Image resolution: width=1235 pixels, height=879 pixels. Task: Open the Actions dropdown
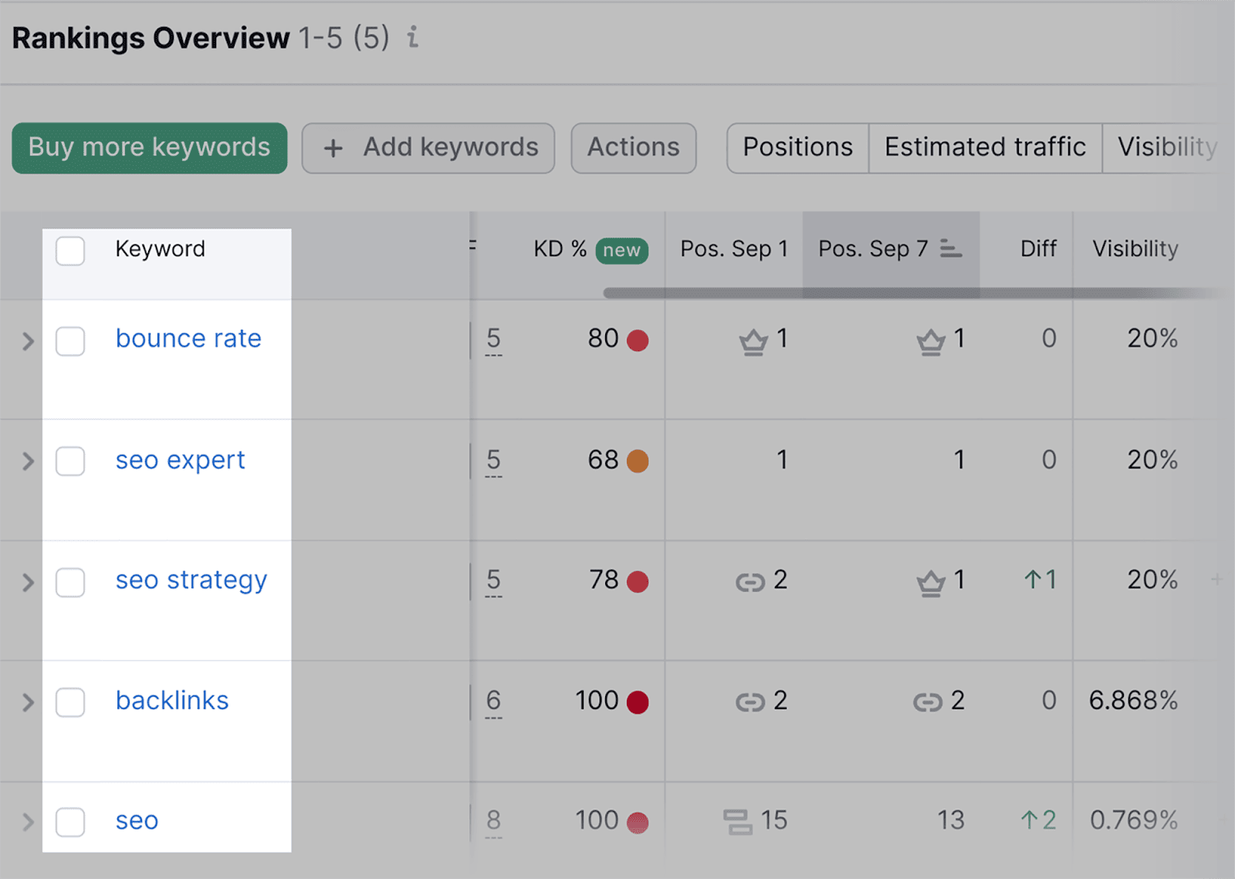pyautogui.click(x=633, y=147)
